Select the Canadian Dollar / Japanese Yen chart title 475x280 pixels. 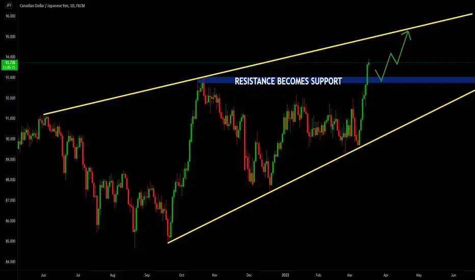[52, 6]
